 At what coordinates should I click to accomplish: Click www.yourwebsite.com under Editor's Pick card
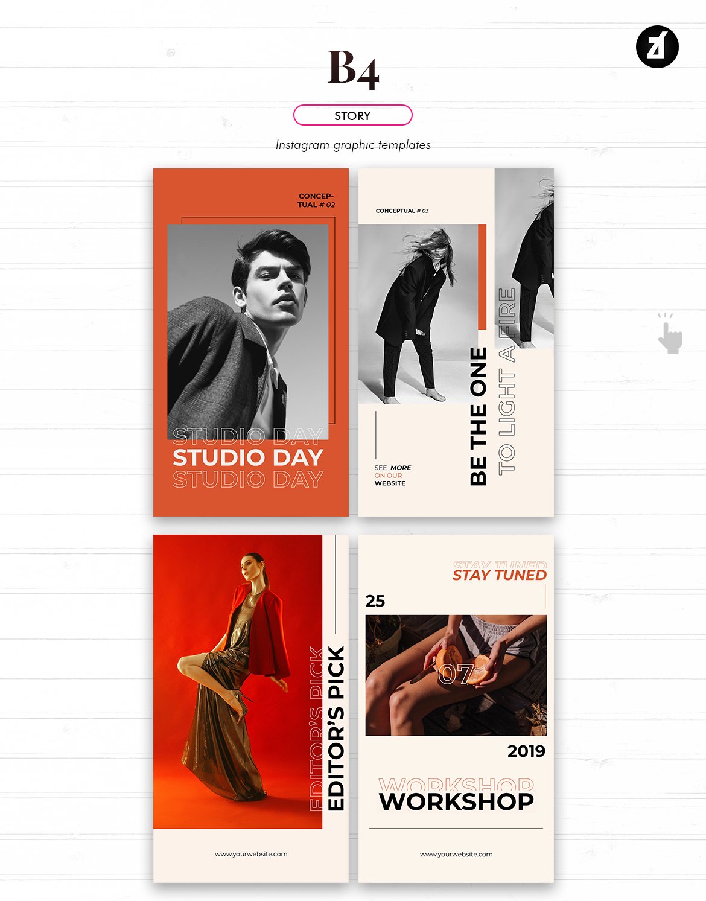[251, 854]
